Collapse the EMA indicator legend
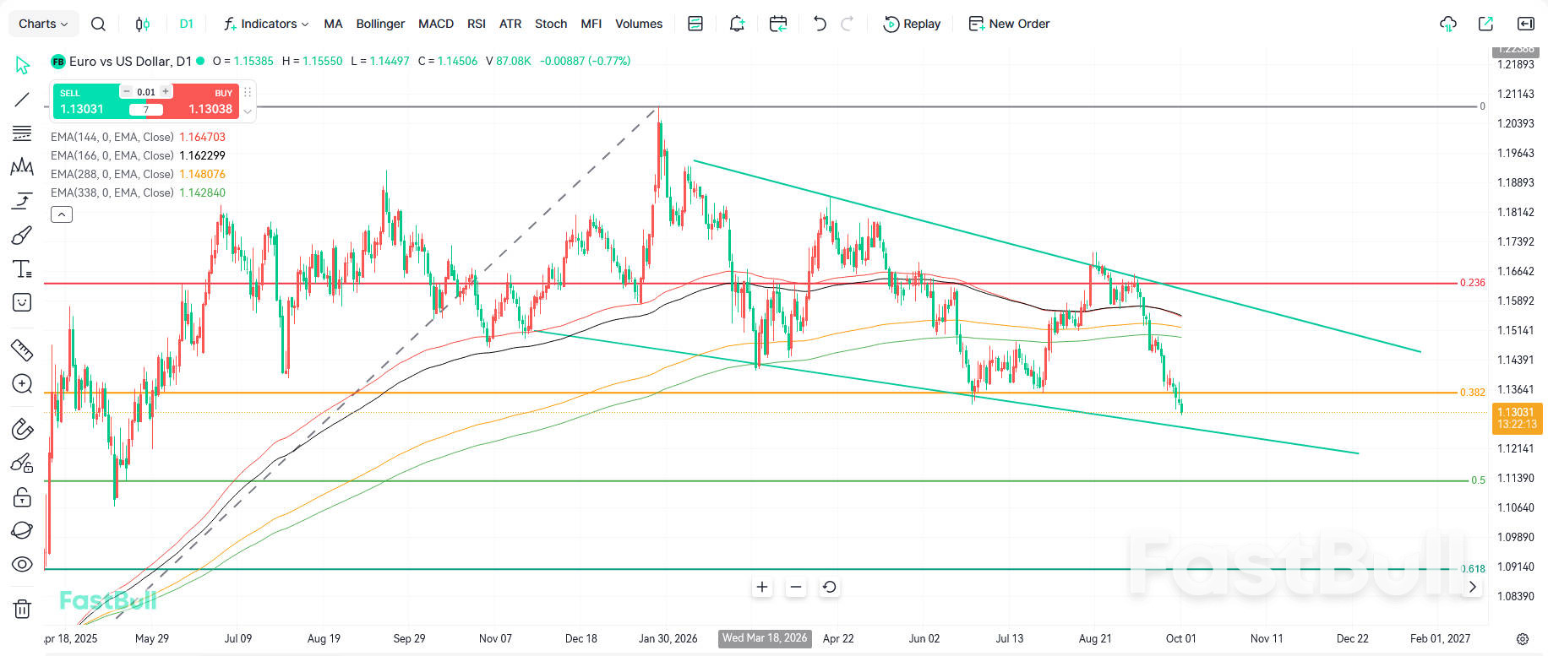 (x=62, y=214)
